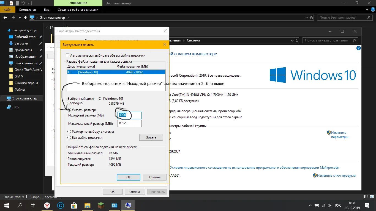Image resolution: width=376 pixels, height=211 pixels.
Task: Close the Виртуальная память dialog
Action: tap(165, 45)
